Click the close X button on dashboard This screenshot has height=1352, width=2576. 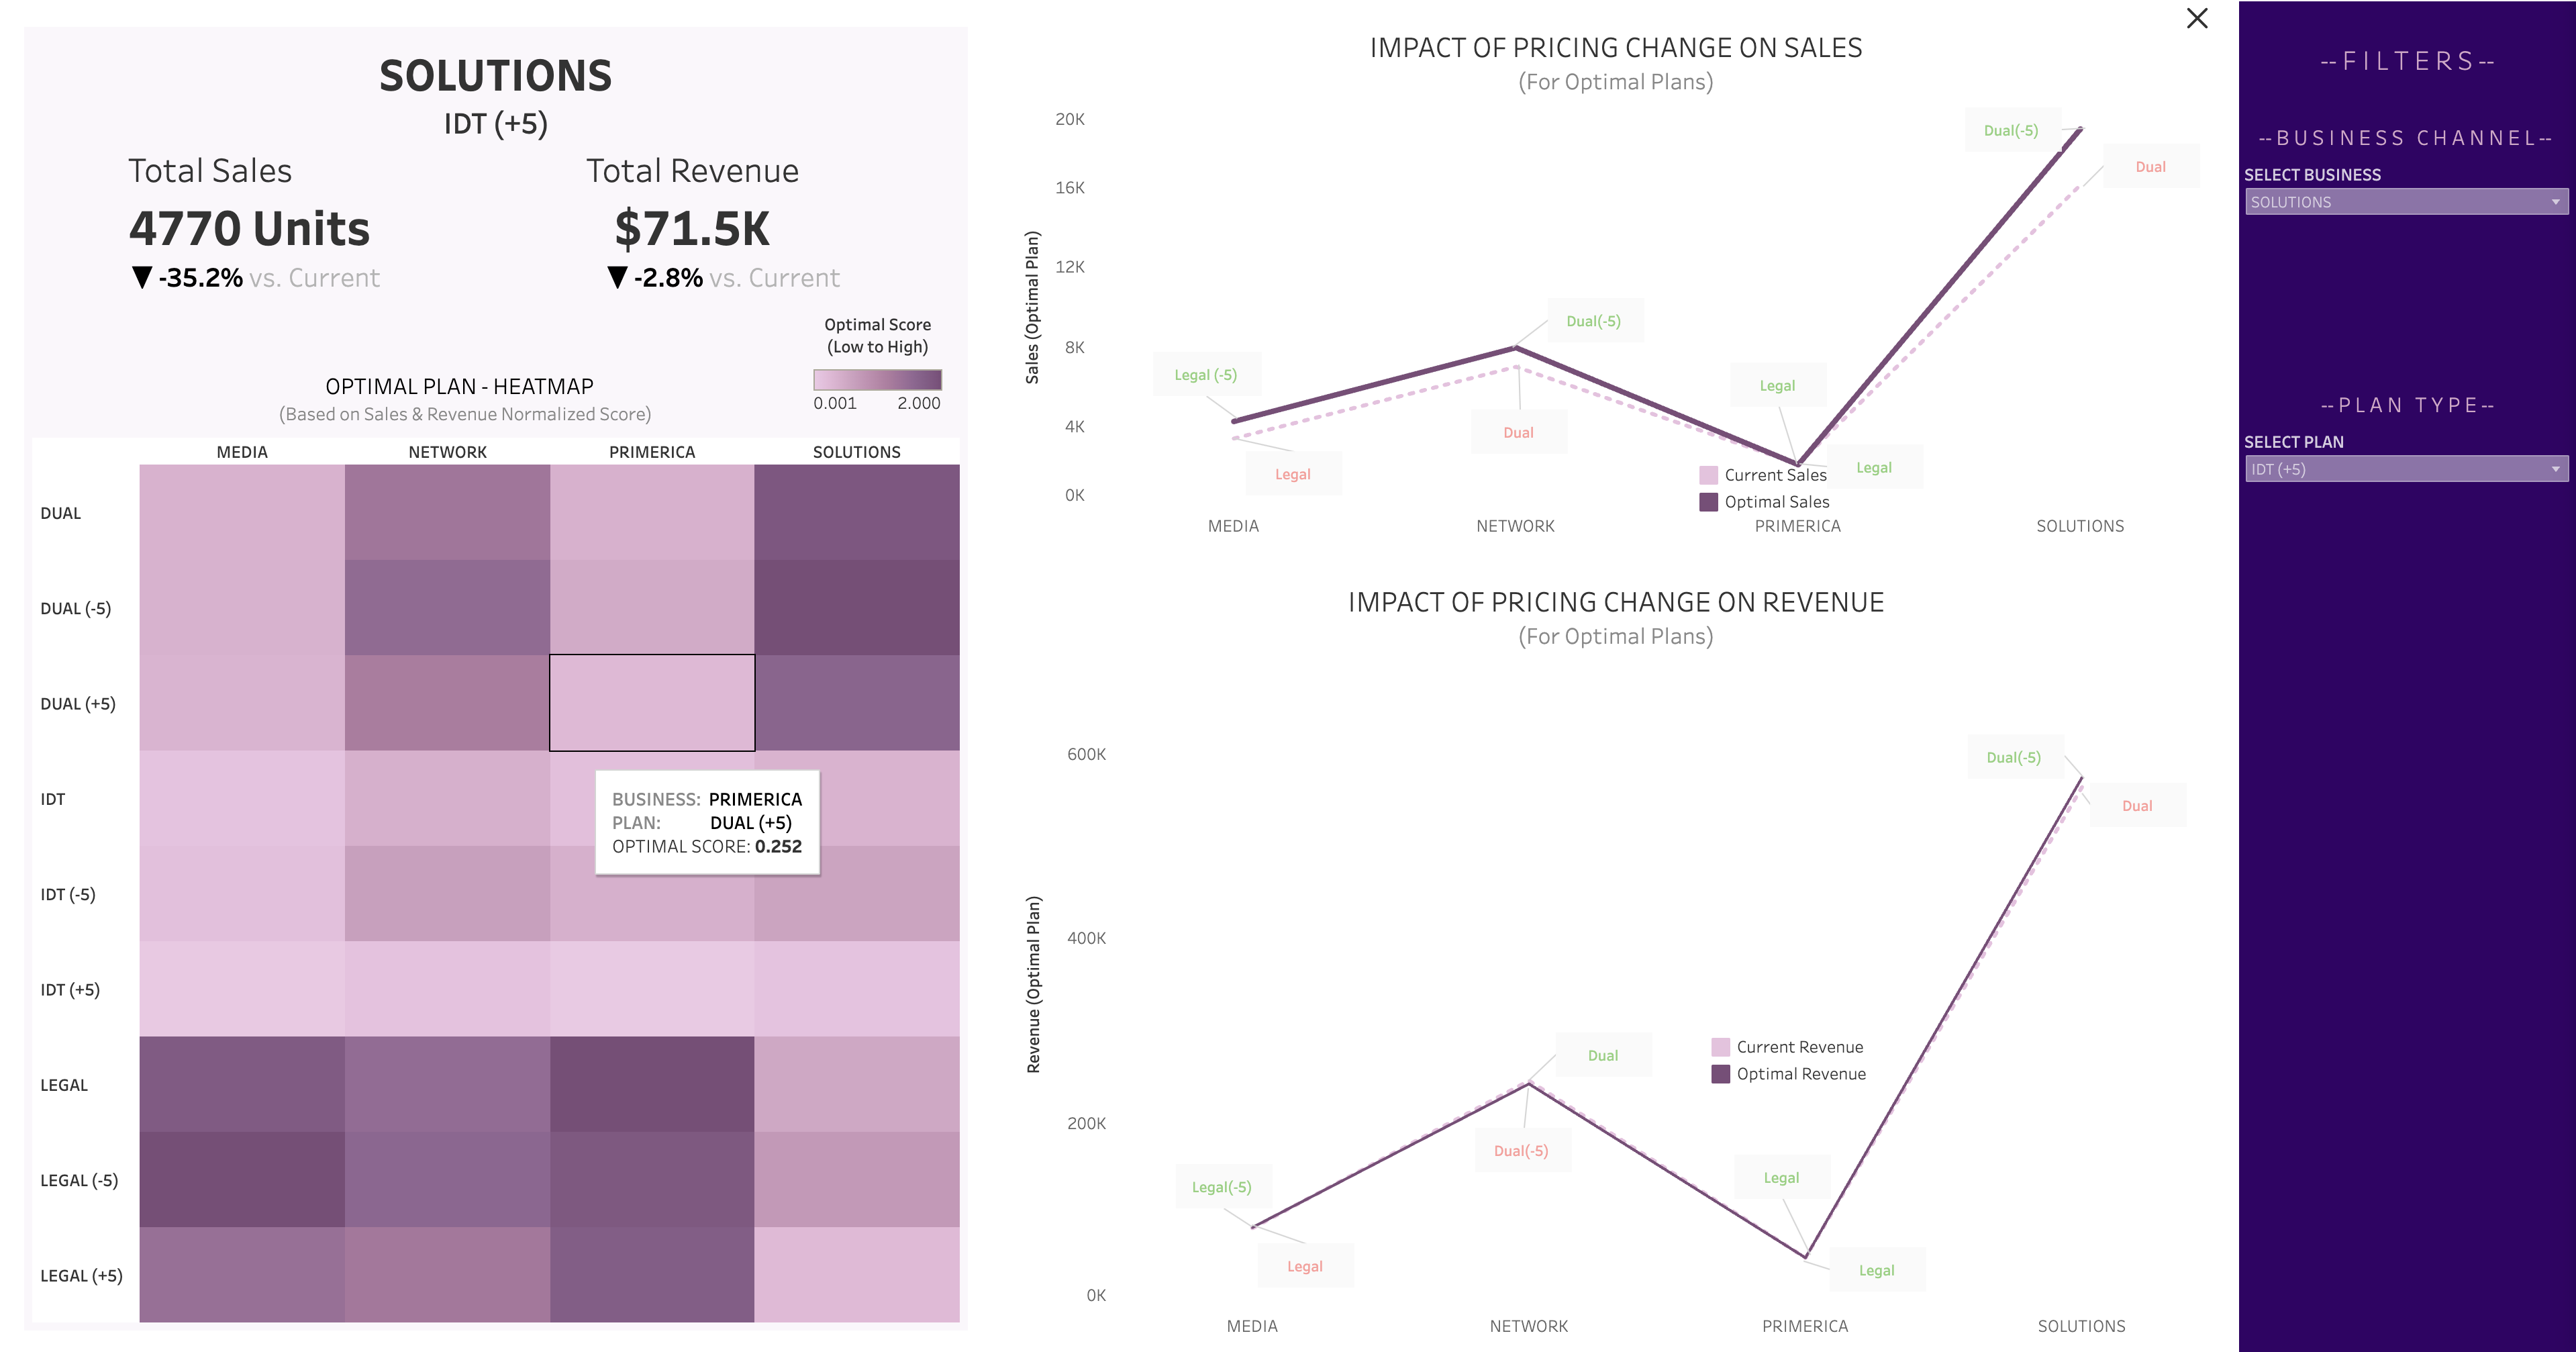(2196, 19)
